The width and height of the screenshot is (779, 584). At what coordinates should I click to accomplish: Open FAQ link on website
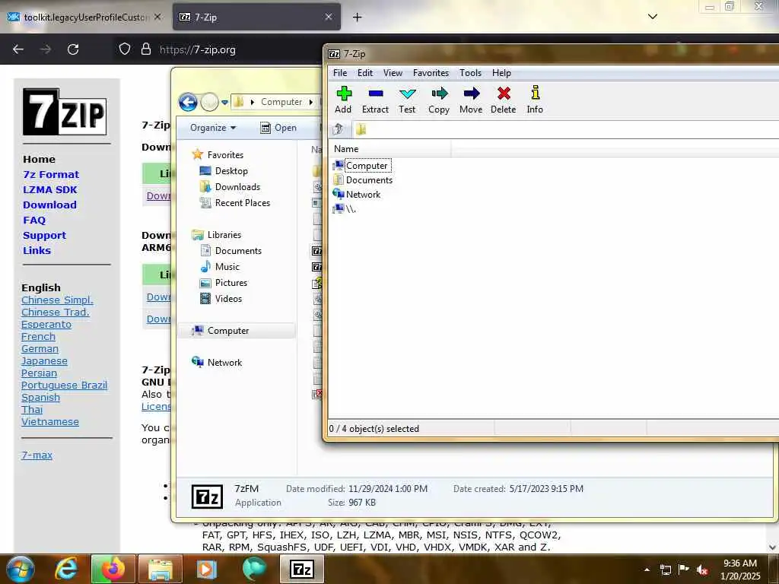[x=33, y=220]
